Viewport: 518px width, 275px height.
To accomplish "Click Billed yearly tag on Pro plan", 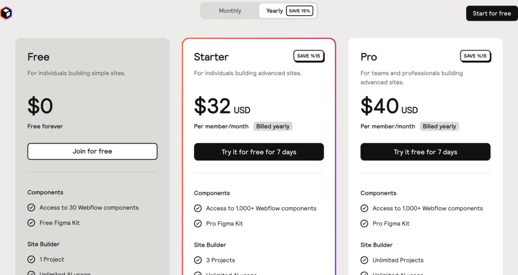I will click(x=439, y=126).
